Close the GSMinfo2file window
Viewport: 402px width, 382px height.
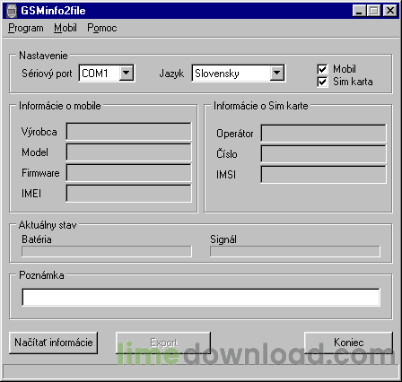point(390,11)
